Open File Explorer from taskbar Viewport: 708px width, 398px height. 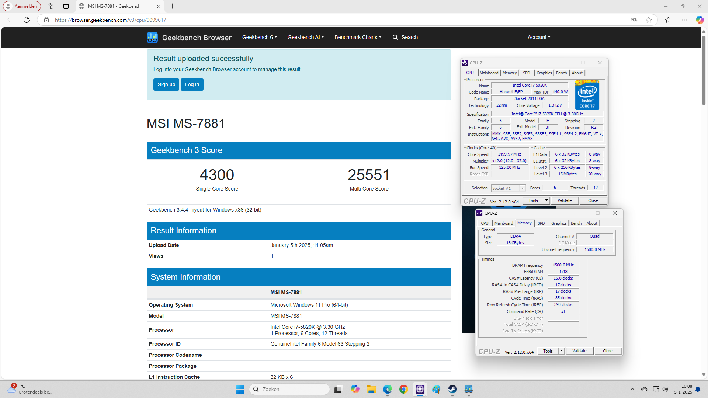coord(371,389)
